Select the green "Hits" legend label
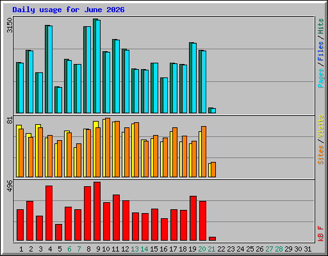The height and width of the screenshot is (256, 328). pyautogui.click(x=321, y=26)
